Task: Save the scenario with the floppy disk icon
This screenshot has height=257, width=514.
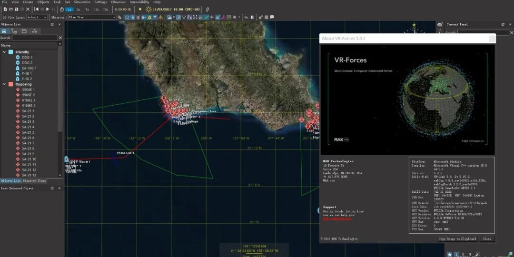Action: coord(16,9)
